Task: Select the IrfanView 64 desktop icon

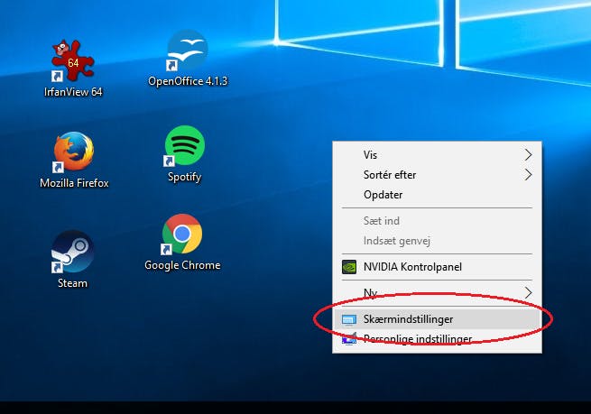Action: [73, 61]
